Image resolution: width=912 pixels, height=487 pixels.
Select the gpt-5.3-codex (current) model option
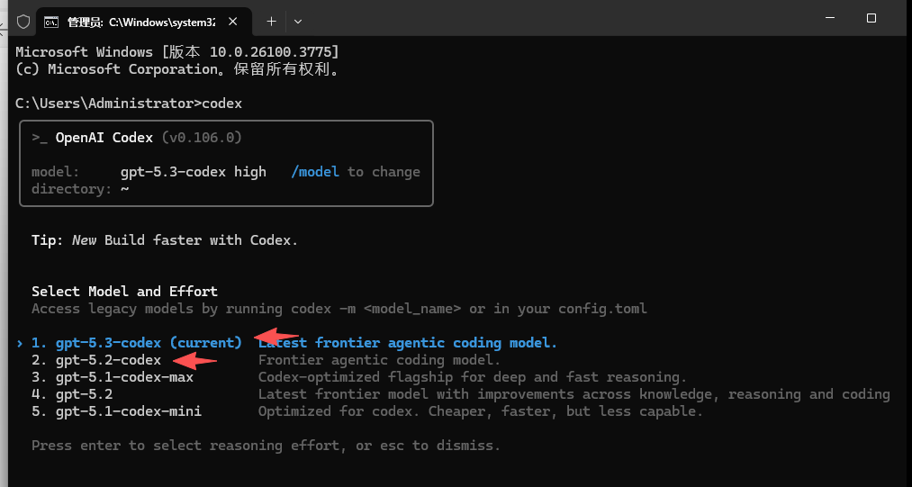[136, 343]
